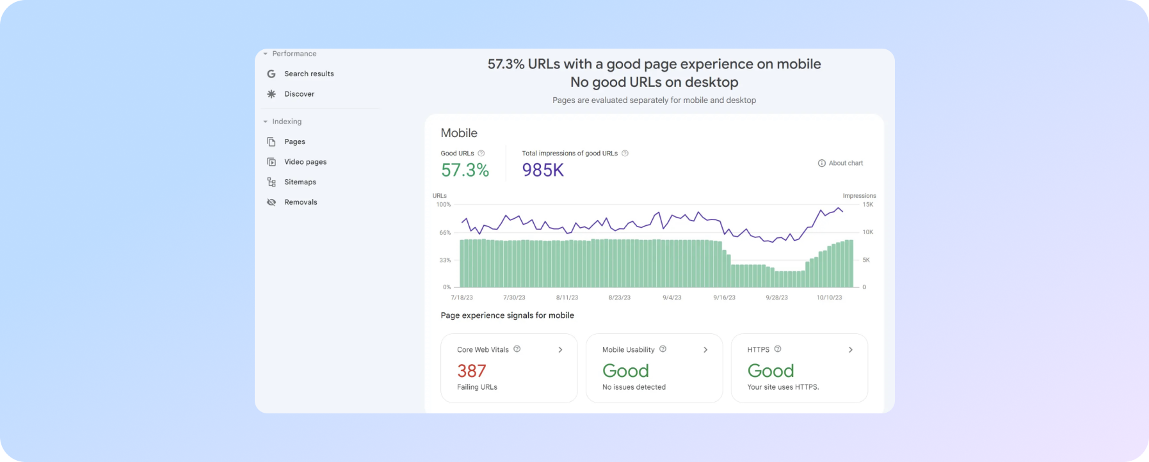Click 387 Failing URLs value
1149x462 pixels.
pos(472,371)
